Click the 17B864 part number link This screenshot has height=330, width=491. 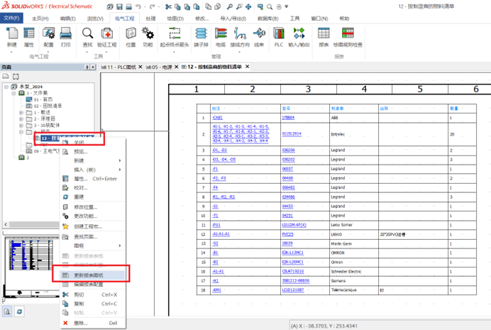tap(288, 117)
